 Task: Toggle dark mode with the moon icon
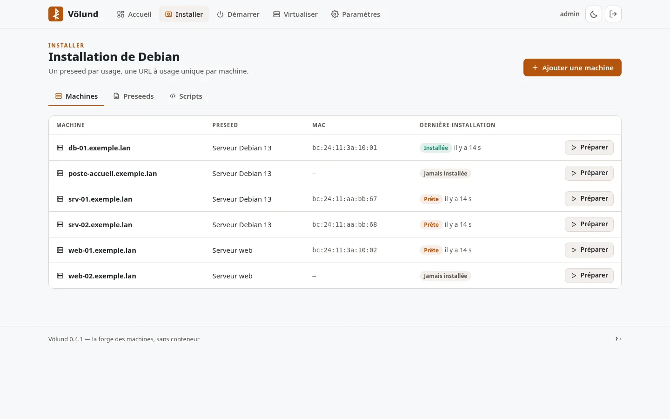[594, 14]
